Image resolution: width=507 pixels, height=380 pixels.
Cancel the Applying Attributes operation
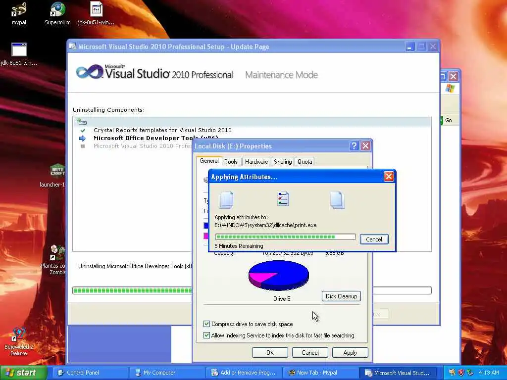[374, 239]
